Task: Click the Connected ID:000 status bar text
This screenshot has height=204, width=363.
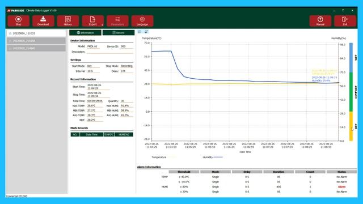Action: point(16,196)
